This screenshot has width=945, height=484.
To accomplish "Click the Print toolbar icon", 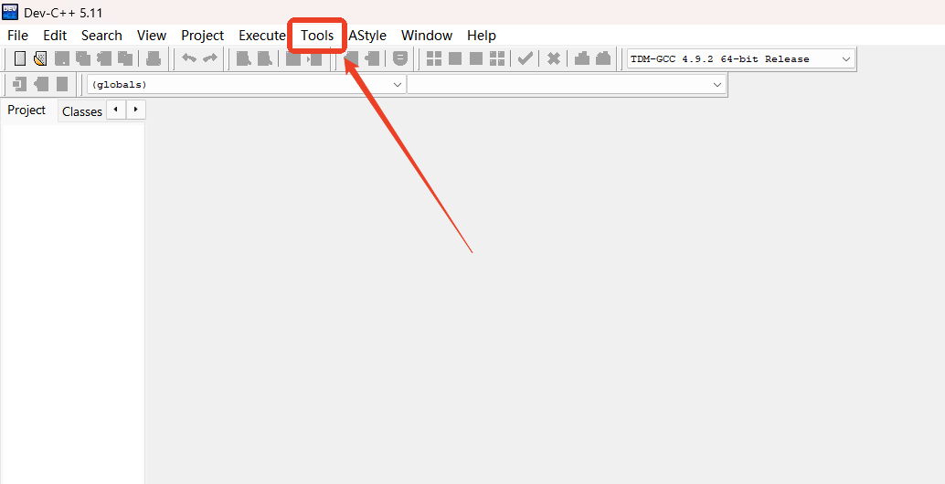I will 153,58.
